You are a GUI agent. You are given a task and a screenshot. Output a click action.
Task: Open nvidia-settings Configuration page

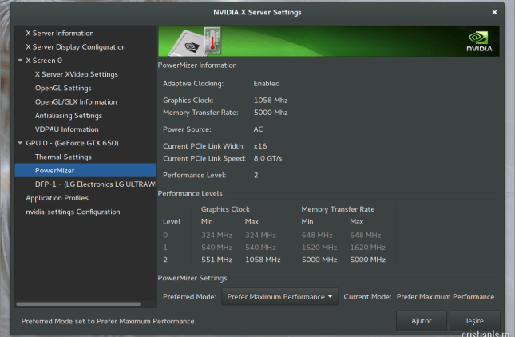(x=73, y=212)
